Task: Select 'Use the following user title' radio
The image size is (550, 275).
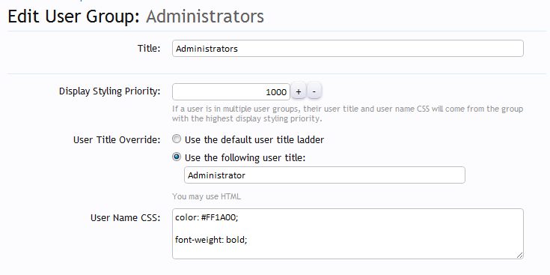Action: 177,157
